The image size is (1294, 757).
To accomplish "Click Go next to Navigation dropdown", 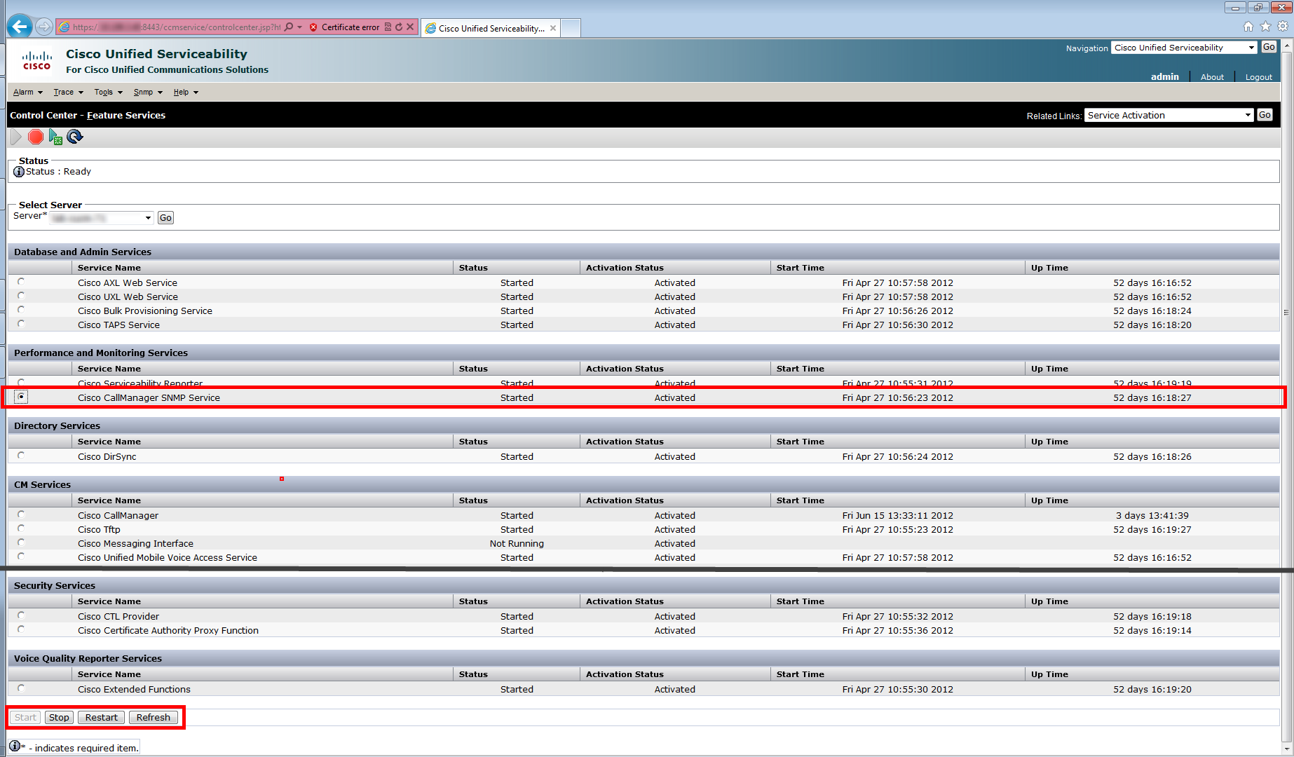I will pos(1269,47).
